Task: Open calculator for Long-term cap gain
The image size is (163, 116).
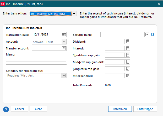Action: pyautogui.click(x=128, y=69)
